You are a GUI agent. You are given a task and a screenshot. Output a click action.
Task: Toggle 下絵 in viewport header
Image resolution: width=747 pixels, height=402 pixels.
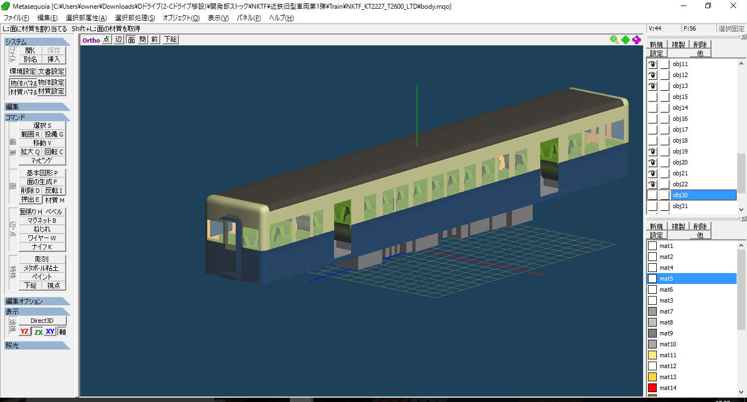pos(171,39)
